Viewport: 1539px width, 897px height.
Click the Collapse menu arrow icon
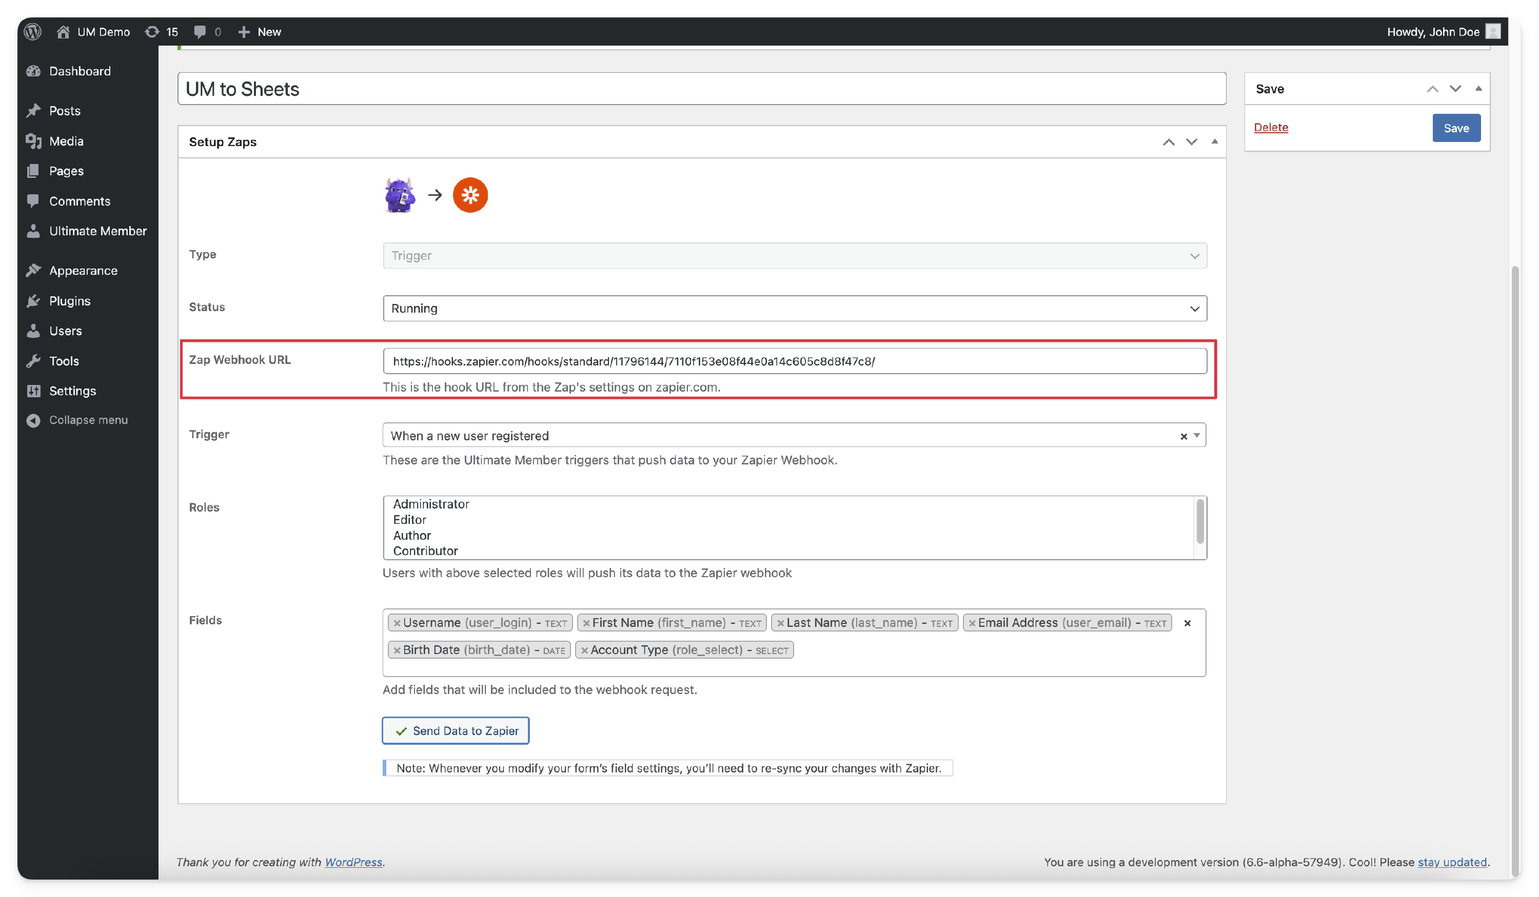click(x=33, y=420)
